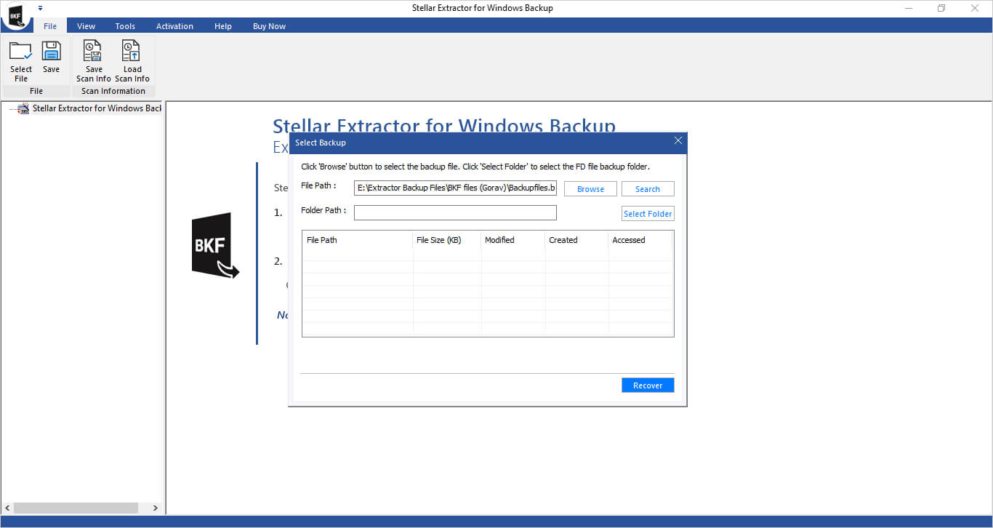Select Stellar Extractor for Windows Backup tree node
The height and width of the screenshot is (528, 993).
(x=97, y=108)
